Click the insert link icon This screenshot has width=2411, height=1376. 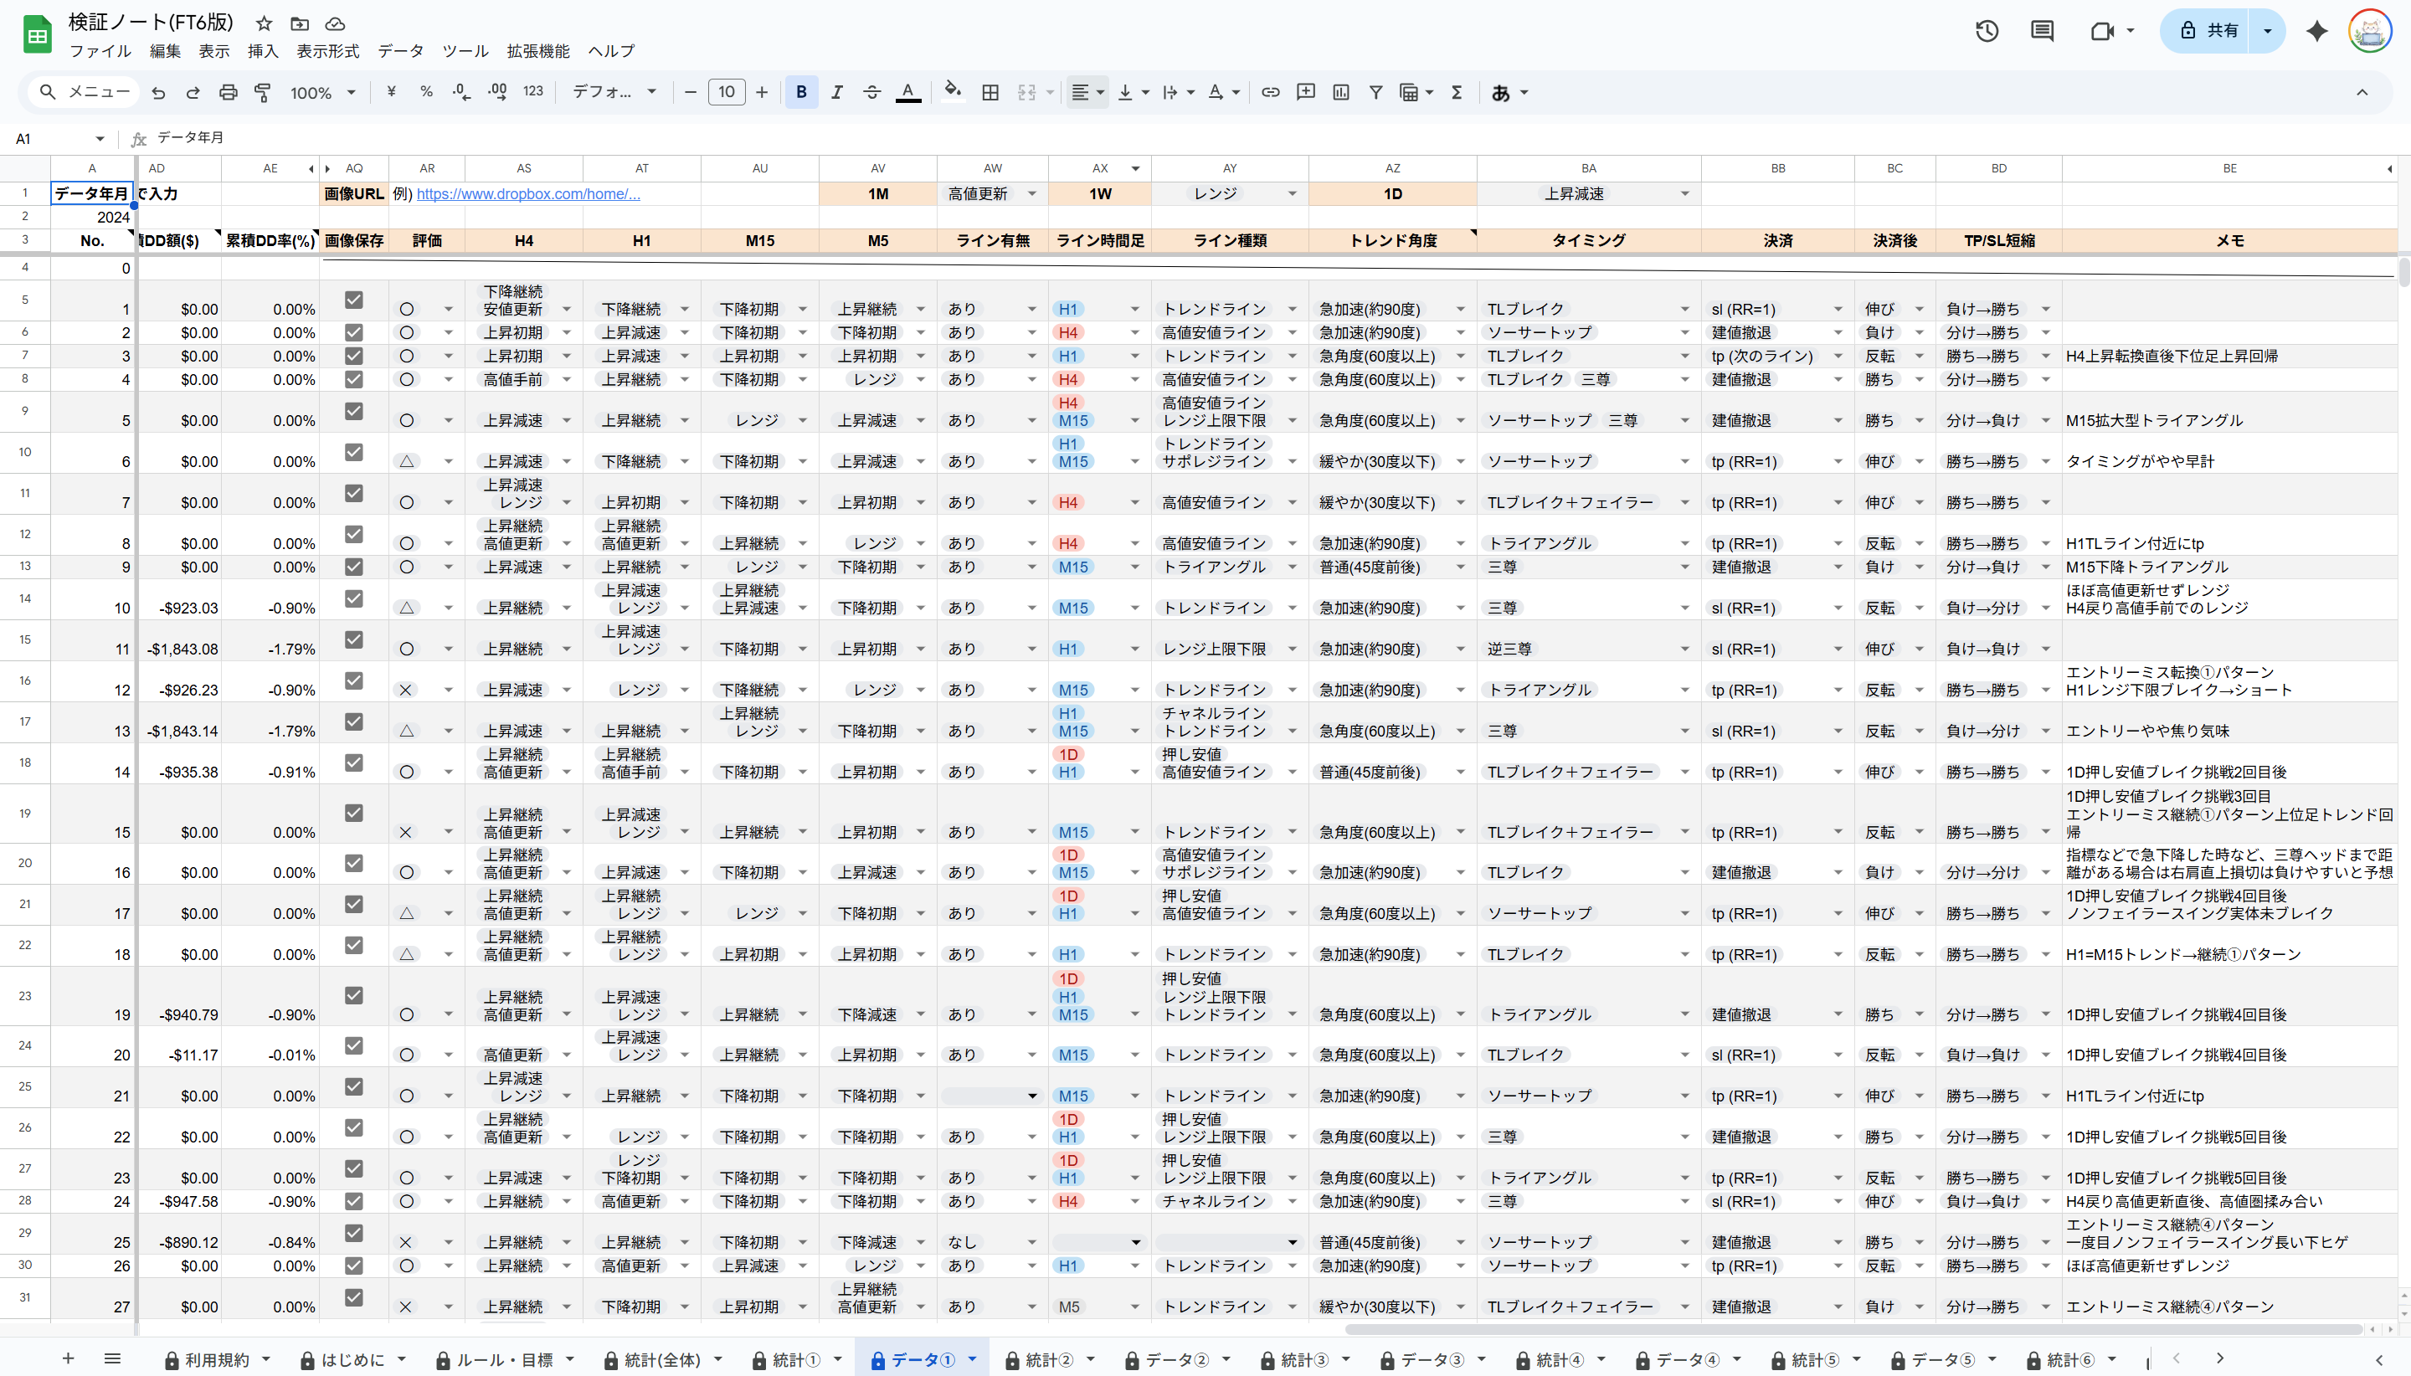1270,93
